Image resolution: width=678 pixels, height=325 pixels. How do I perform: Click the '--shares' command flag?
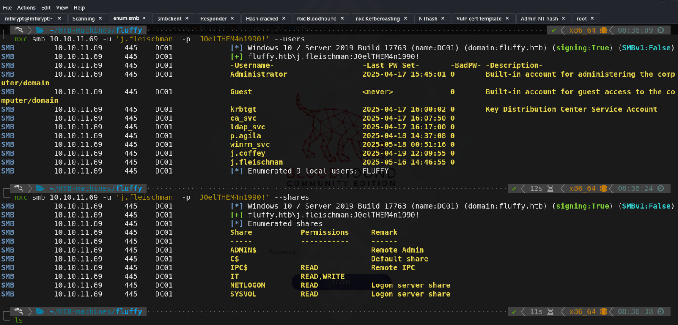pos(292,197)
